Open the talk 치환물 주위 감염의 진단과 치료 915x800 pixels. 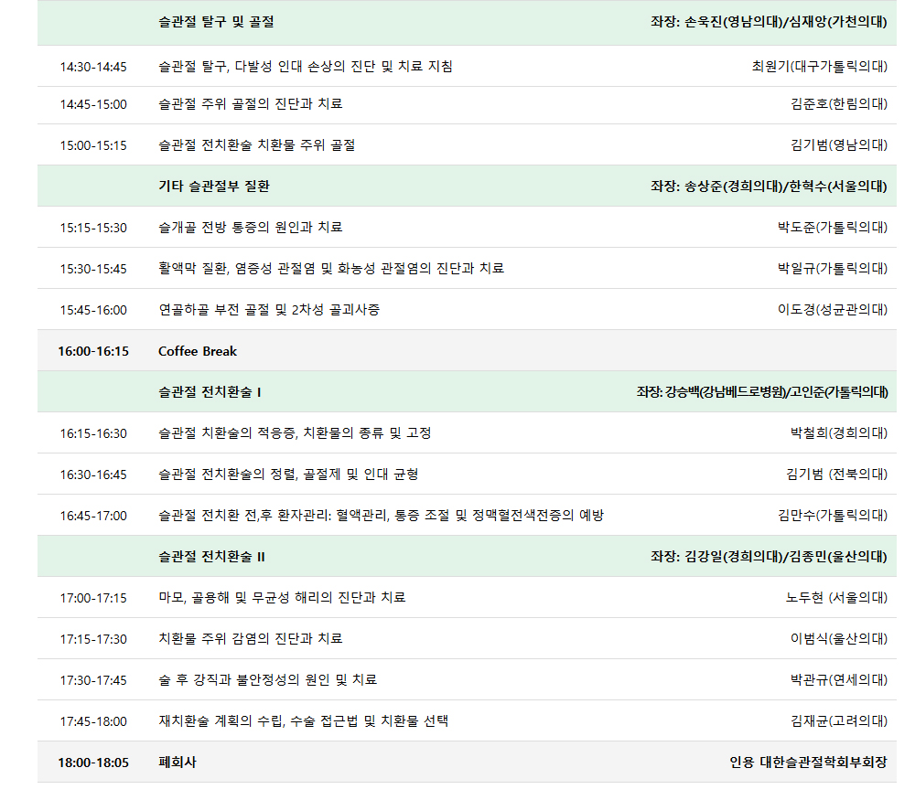[251, 639]
